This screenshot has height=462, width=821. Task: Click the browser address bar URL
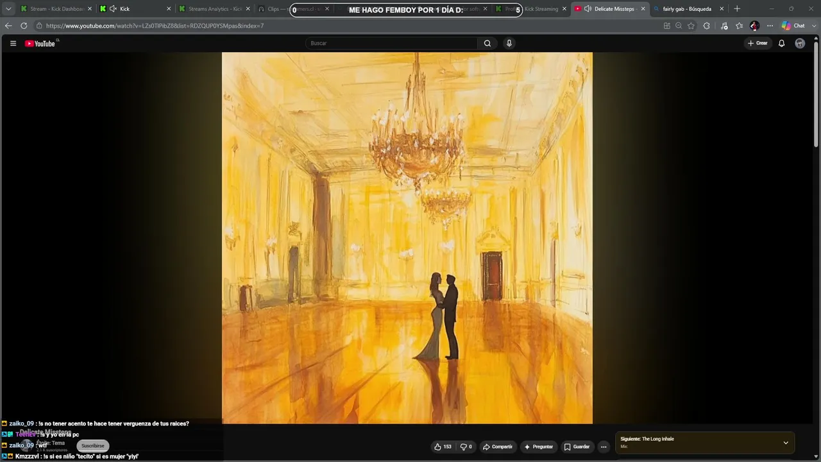pyautogui.click(x=155, y=26)
